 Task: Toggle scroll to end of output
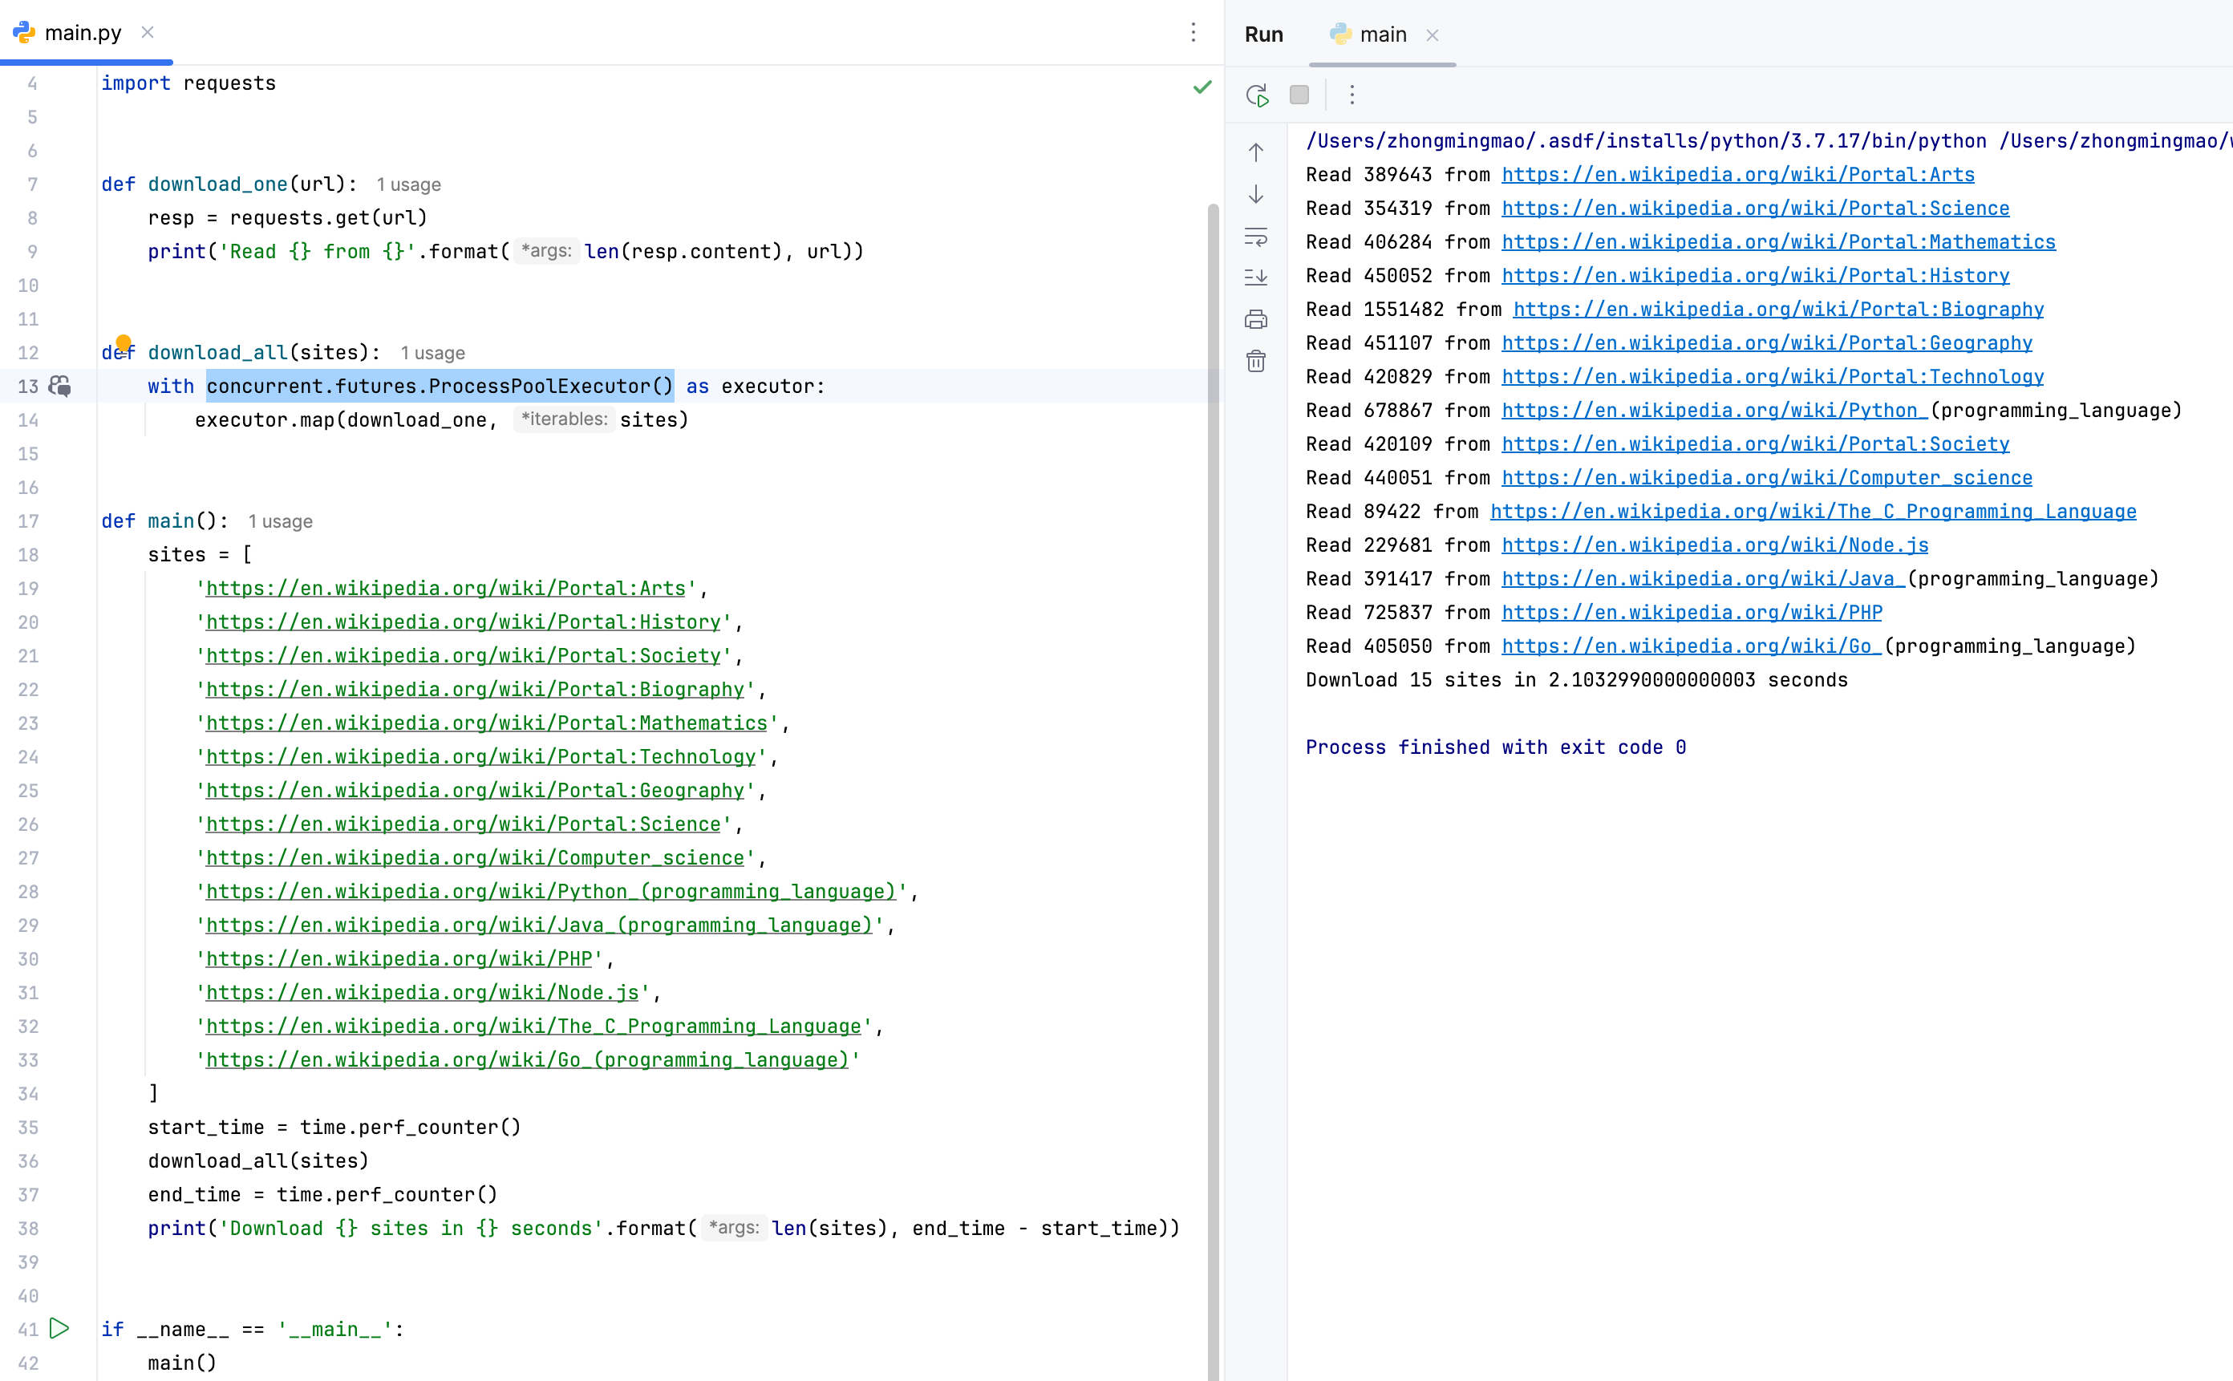point(1256,277)
